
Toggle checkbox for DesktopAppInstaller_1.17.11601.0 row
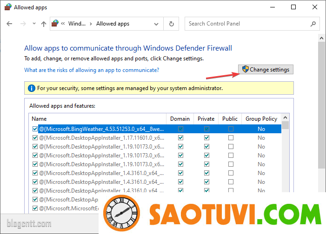35,137
